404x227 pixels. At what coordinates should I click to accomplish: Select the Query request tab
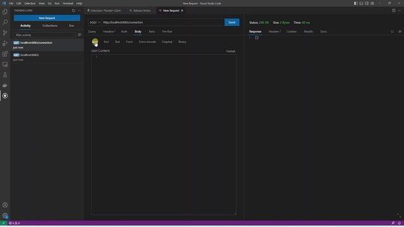(x=92, y=32)
